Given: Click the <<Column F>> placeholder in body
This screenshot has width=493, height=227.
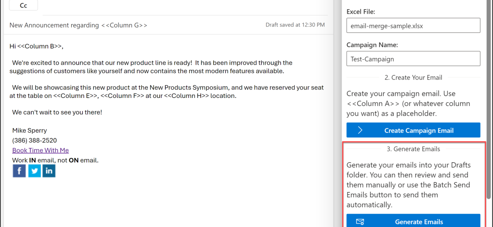Looking at the screenshot, I should 122,96.
